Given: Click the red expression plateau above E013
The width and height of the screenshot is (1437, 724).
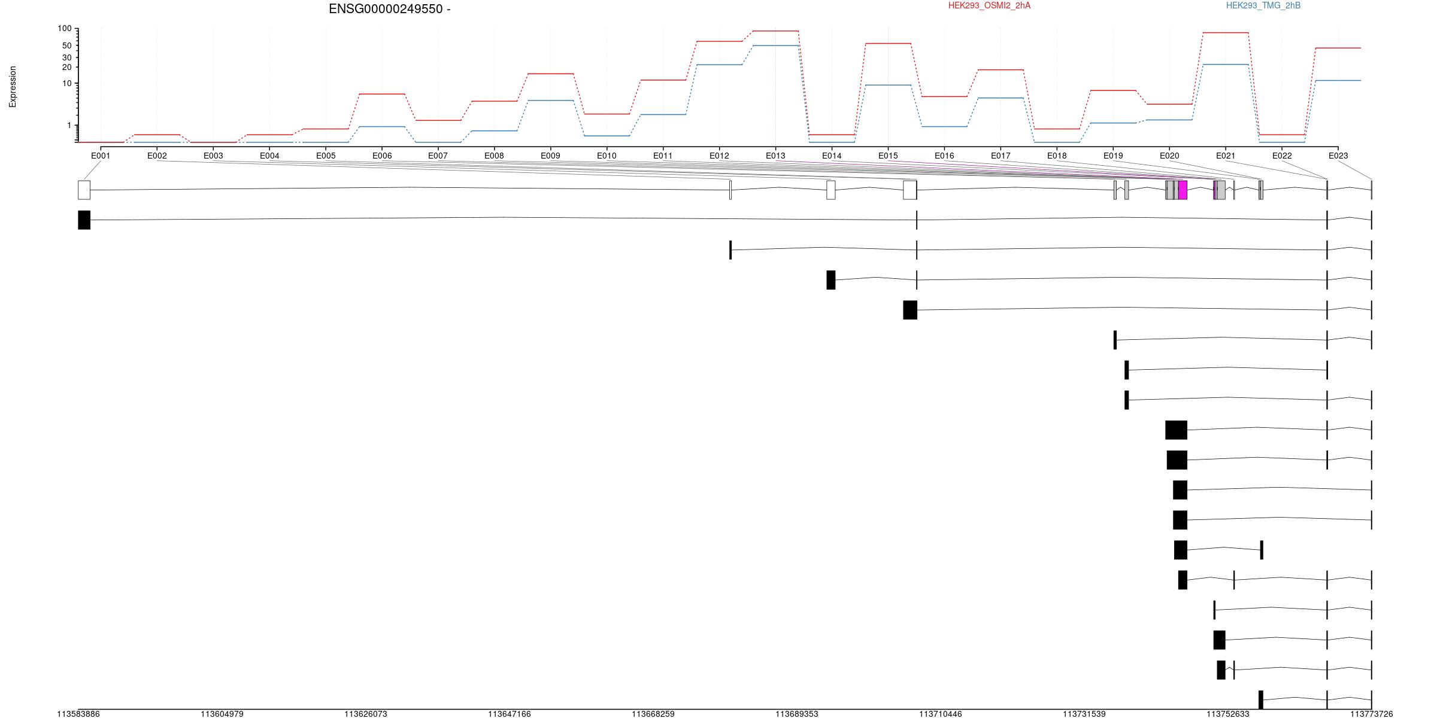Looking at the screenshot, I should point(775,31).
